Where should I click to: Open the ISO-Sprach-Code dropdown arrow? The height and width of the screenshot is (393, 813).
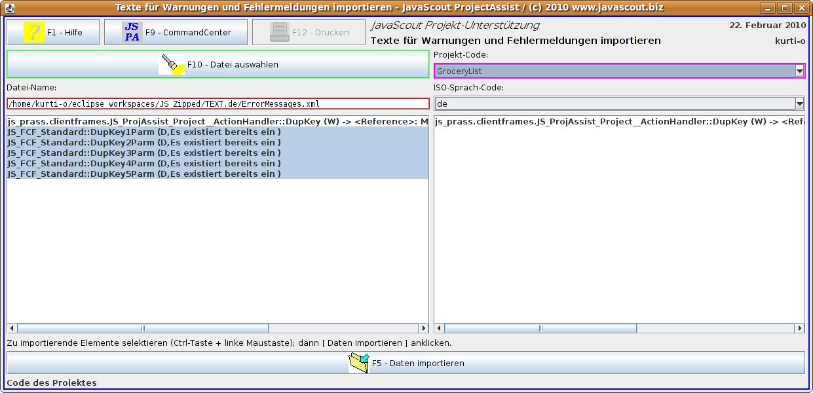(799, 103)
